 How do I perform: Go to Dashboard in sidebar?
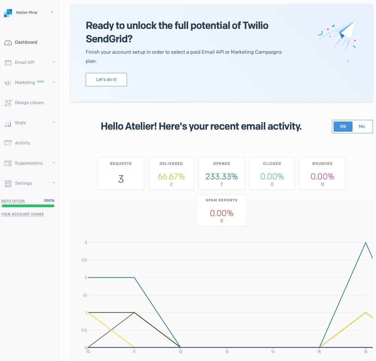click(26, 42)
